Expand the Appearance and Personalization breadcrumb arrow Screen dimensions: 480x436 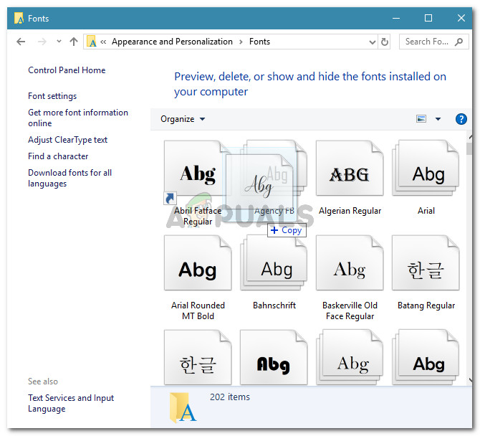(241, 42)
